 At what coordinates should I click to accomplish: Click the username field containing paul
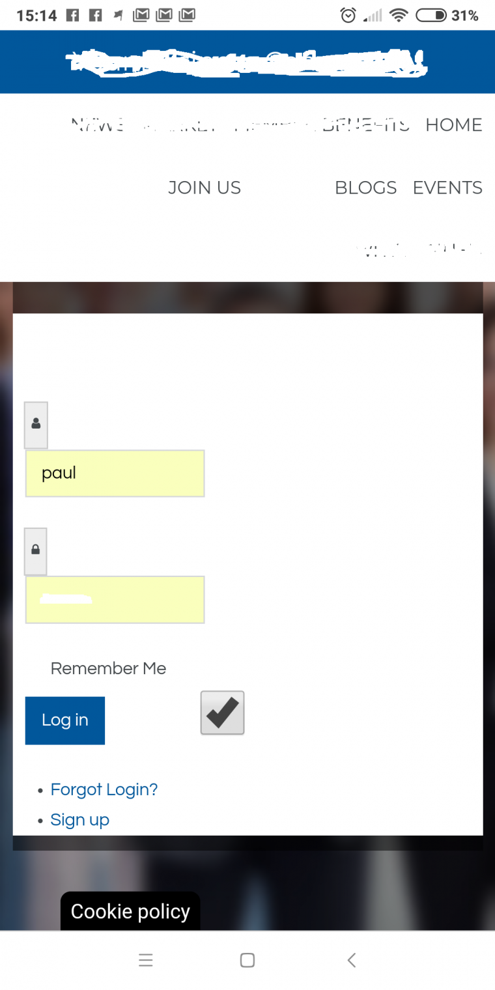(115, 474)
